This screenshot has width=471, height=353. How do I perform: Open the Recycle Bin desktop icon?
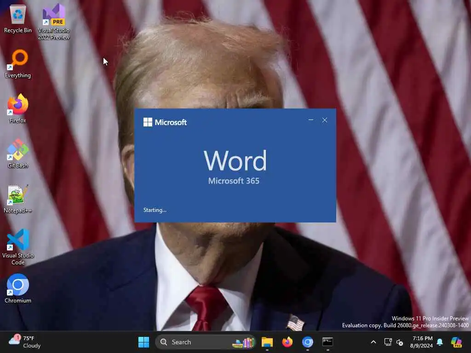click(18, 19)
